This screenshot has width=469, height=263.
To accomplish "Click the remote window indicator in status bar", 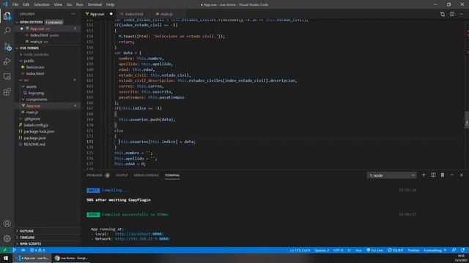I will click(5, 250).
